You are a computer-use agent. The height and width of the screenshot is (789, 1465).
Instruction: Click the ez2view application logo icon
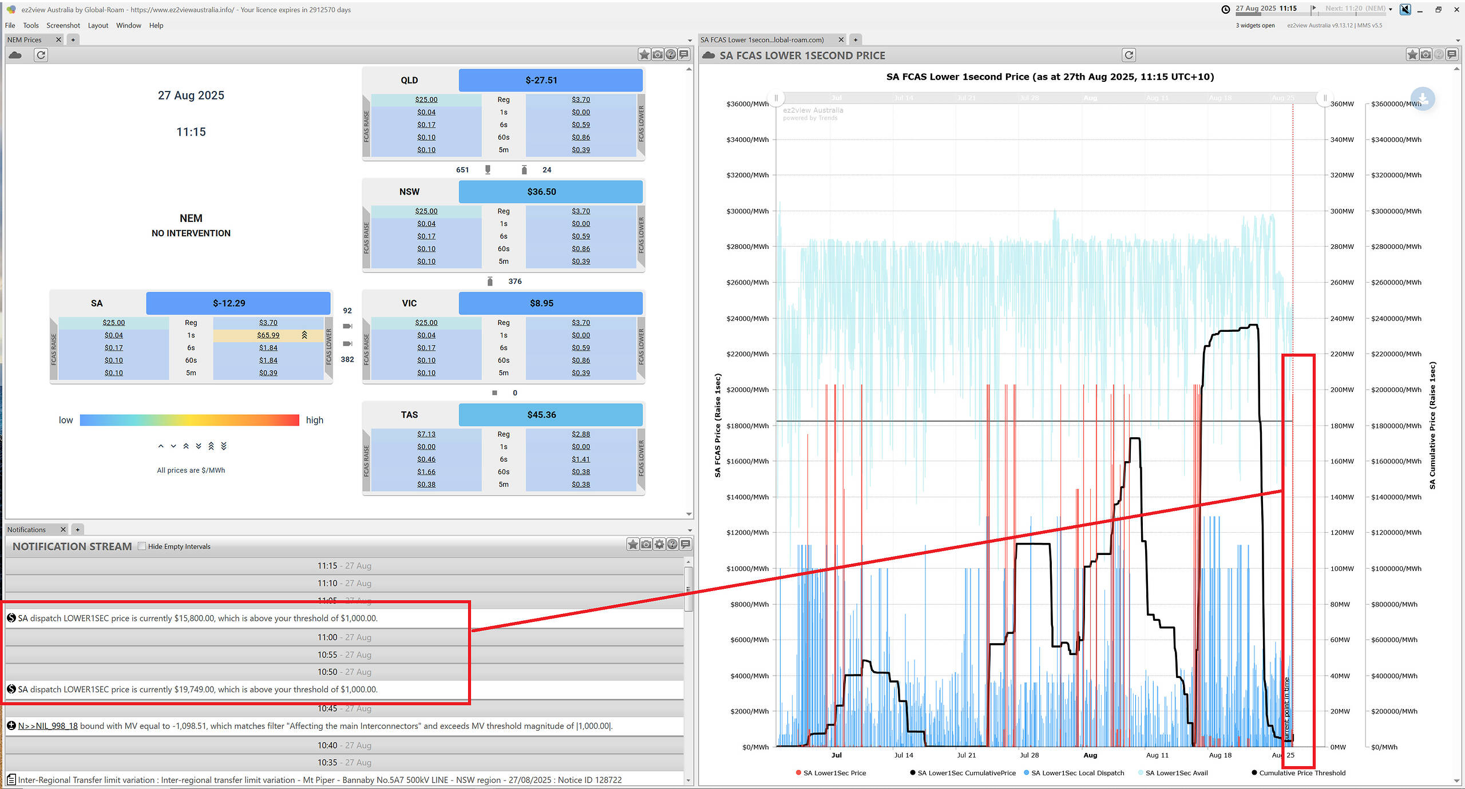[x=11, y=9]
